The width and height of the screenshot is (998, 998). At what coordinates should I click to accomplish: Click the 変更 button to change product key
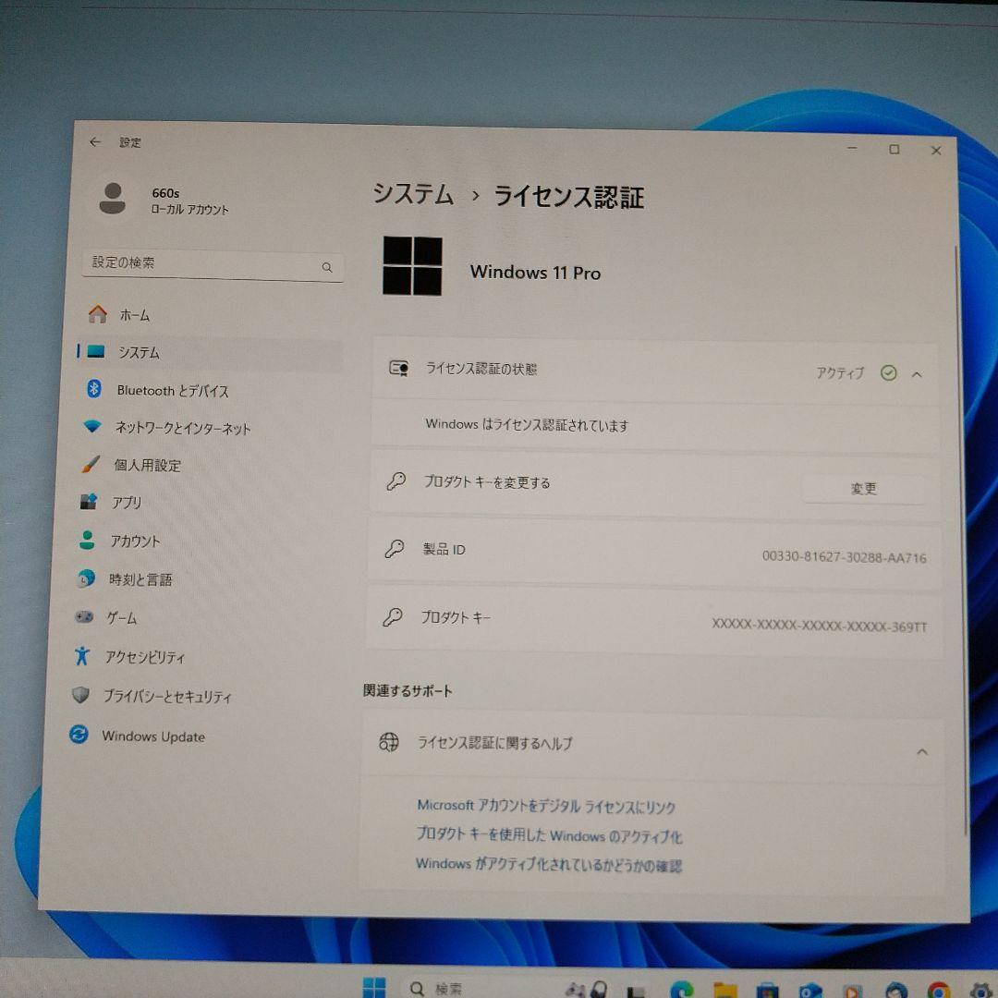point(864,489)
